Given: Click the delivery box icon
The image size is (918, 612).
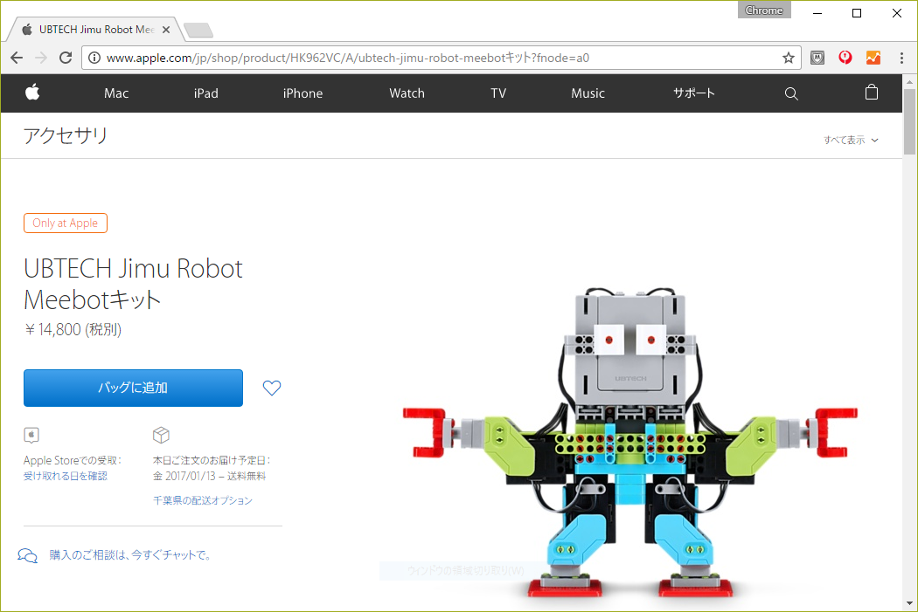Looking at the screenshot, I should pyautogui.click(x=161, y=435).
